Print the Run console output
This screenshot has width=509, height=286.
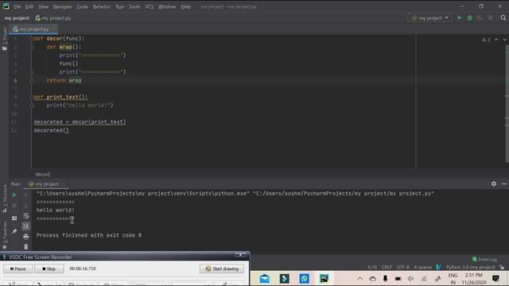click(26, 237)
